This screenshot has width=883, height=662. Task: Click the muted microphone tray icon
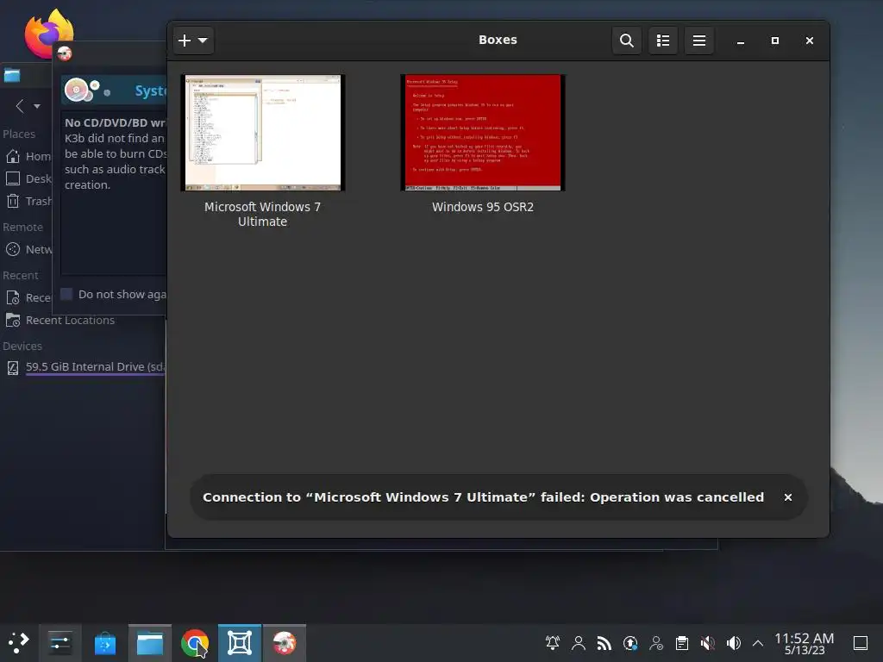coord(708,643)
